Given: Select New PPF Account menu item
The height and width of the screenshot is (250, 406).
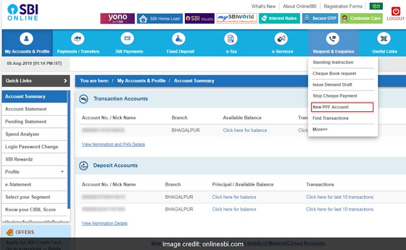Looking at the screenshot, I should pyautogui.click(x=331, y=107).
